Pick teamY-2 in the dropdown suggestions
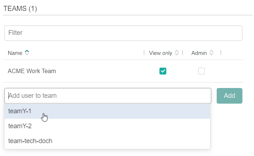The height and width of the screenshot is (156, 254). coord(20,126)
